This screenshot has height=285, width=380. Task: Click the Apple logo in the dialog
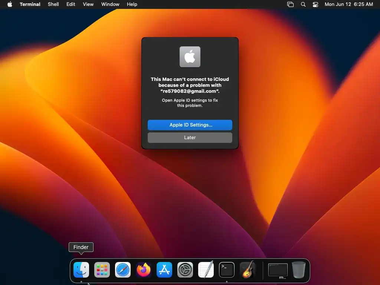click(190, 57)
